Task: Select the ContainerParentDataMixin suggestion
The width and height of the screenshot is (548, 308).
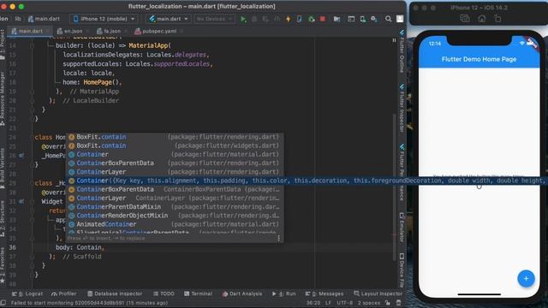Action: (x=175, y=207)
